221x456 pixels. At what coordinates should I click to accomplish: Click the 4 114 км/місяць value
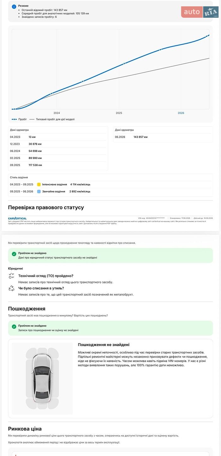[x=81, y=184]
